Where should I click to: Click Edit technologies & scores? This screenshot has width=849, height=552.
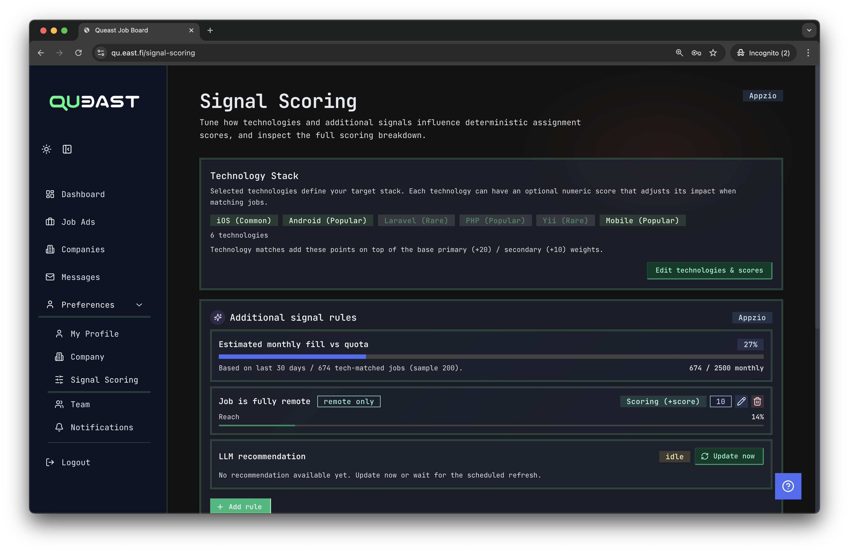tap(709, 270)
